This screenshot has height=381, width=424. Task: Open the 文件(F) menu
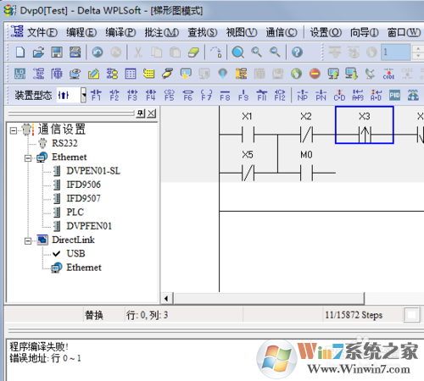point(42,32)
